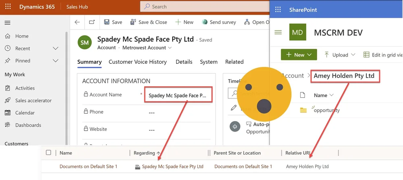Click the back arrow in command bar

click(77, 22)
